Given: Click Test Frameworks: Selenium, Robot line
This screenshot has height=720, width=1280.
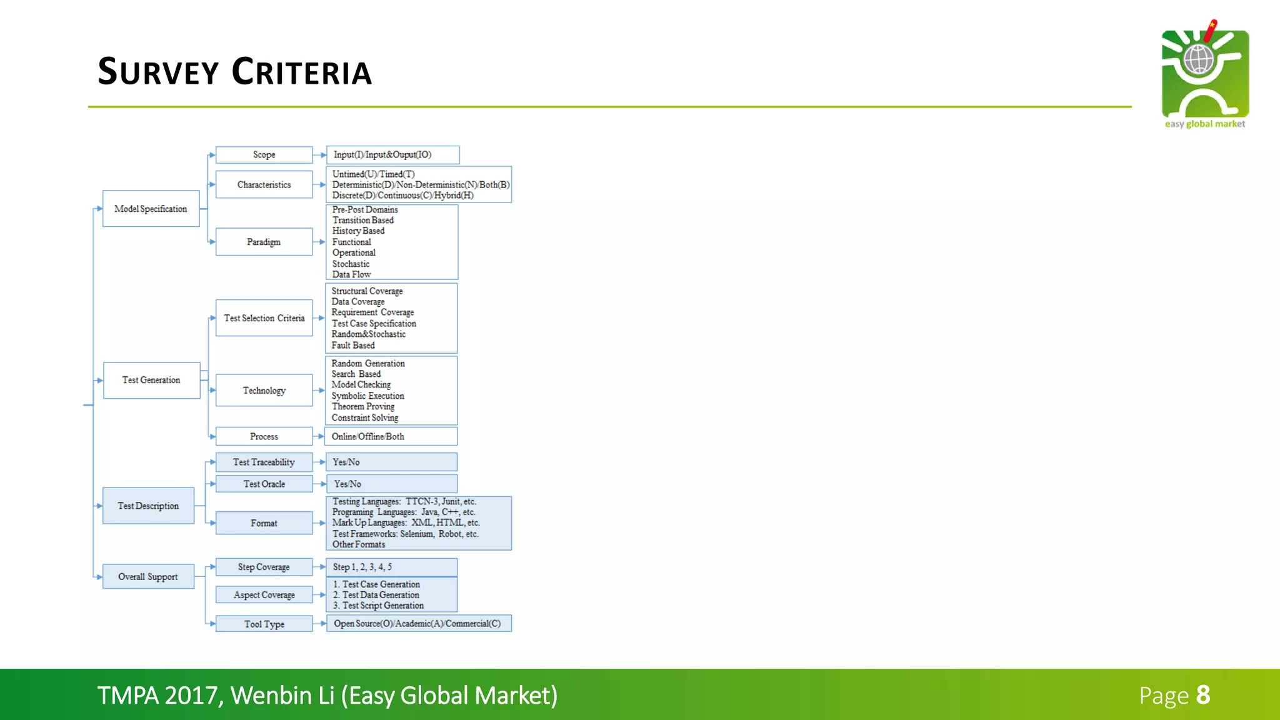Looking at the screenshot, I should point(406,534).
